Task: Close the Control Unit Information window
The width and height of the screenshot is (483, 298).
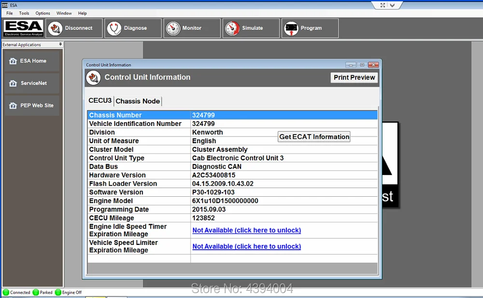Action: 373,65
